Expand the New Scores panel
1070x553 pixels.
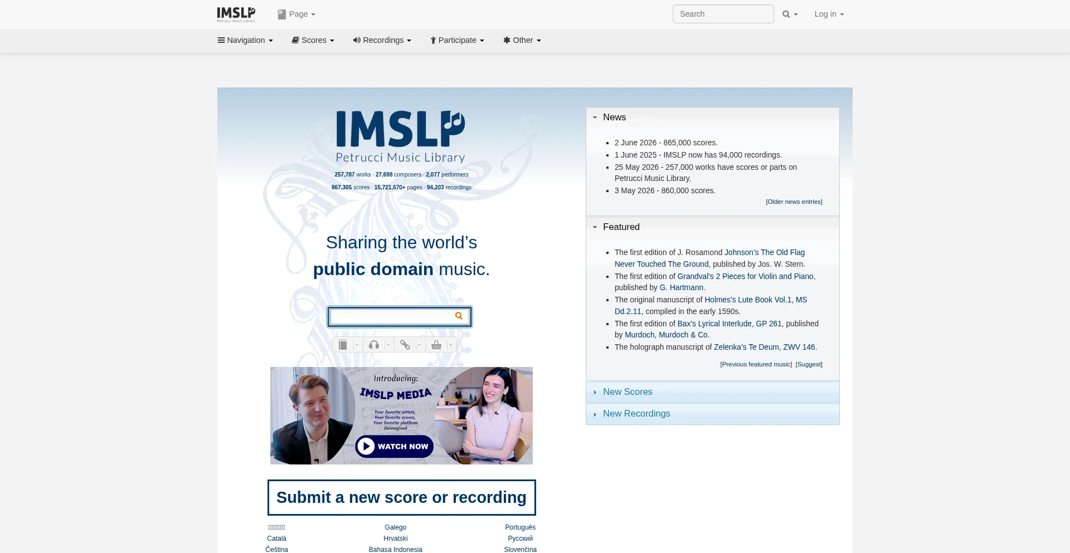point(712,392)
